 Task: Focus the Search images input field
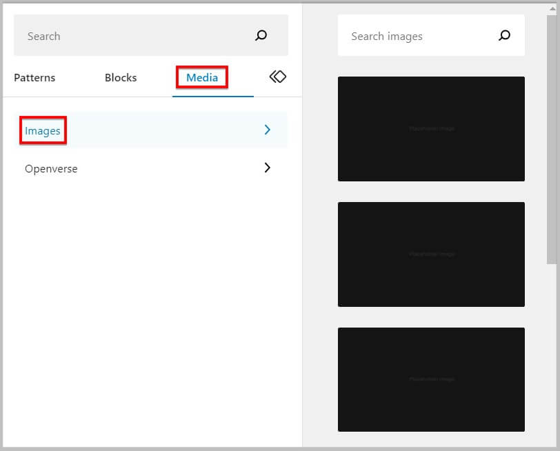point(414,36)
